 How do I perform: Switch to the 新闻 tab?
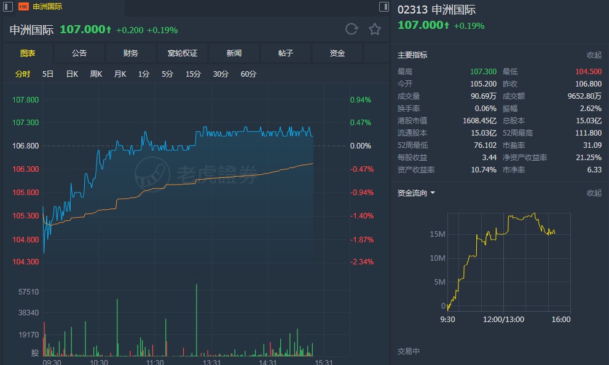234,53
